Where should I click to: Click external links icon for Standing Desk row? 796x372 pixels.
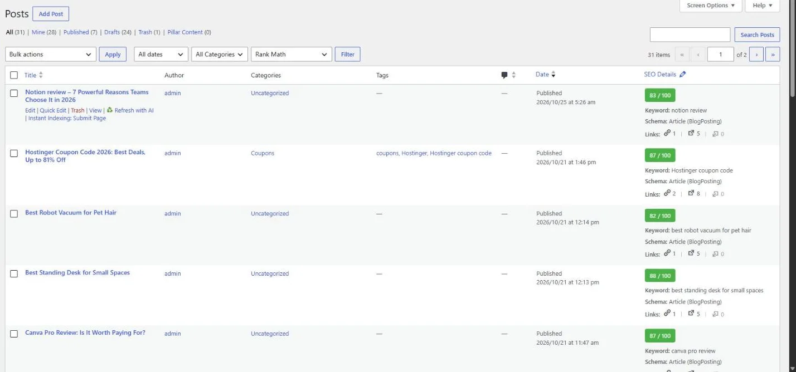pyautogui.click(x=691, y=314)
